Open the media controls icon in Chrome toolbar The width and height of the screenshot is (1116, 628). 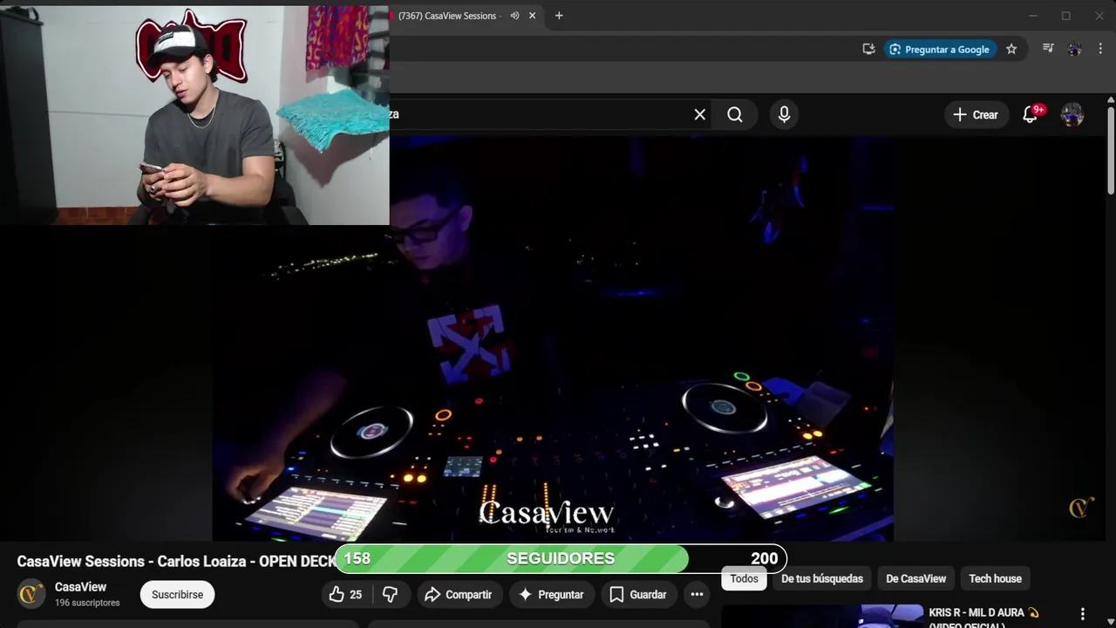point(1049,49)
